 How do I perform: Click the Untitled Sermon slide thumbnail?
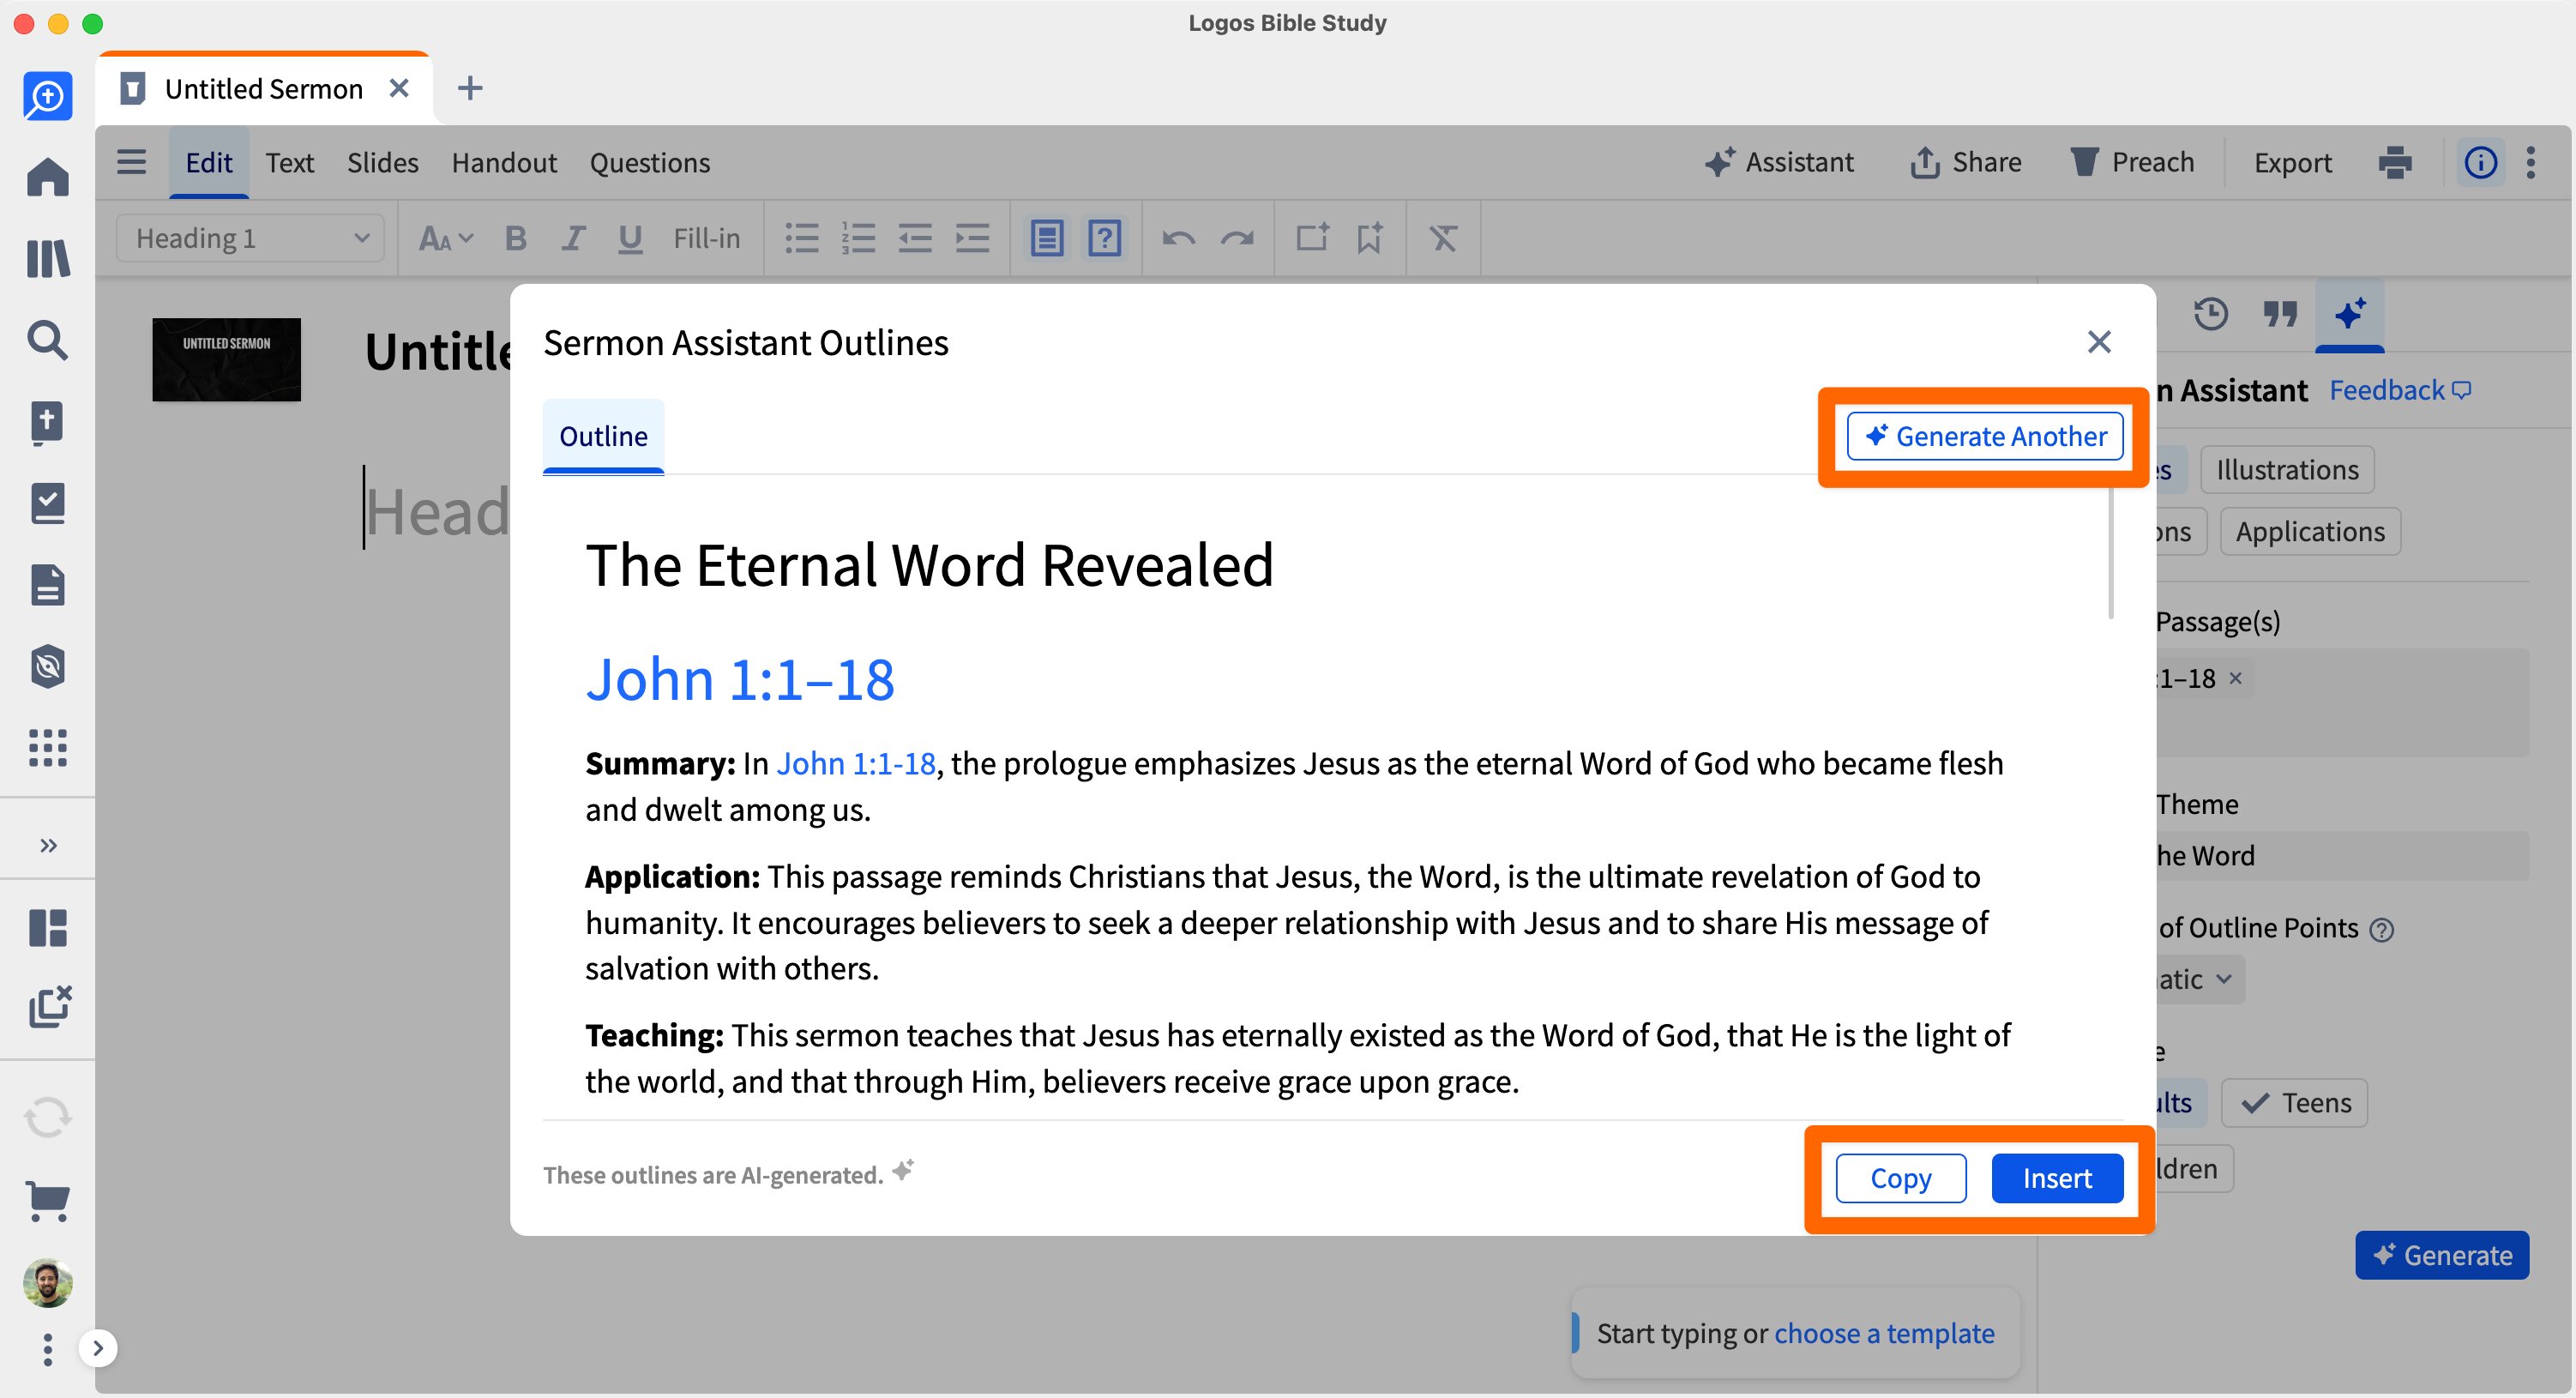point(226,359)
